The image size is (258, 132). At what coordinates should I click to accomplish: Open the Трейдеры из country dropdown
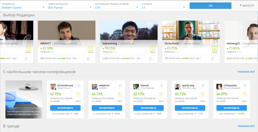[x=23, y=6]
